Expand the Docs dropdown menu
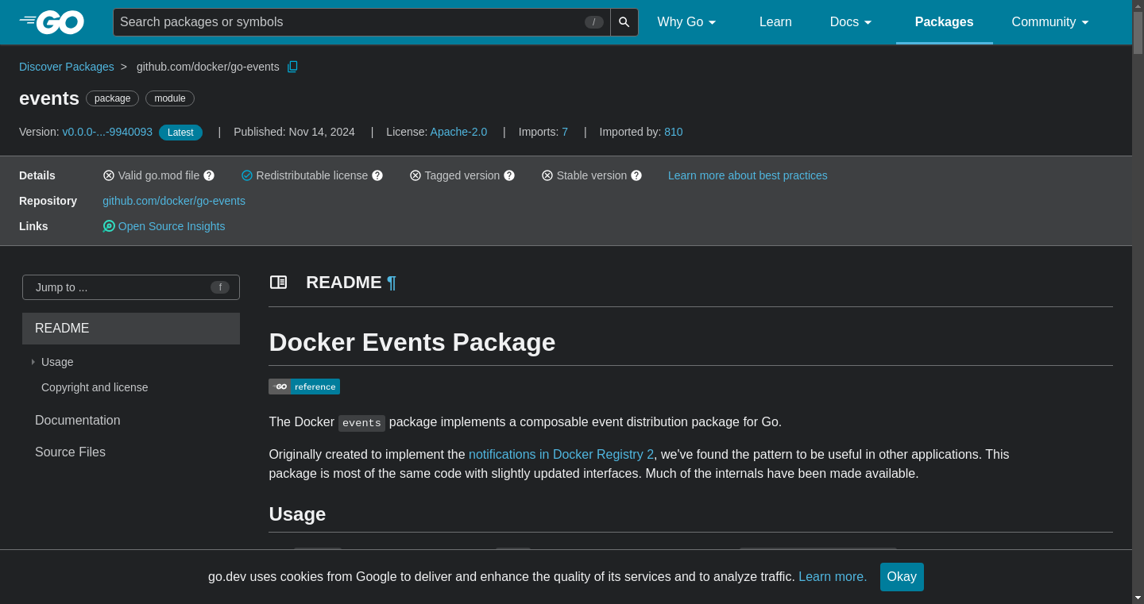The height and width of the screenshot is (604, 1144). [x=851, y=22]
